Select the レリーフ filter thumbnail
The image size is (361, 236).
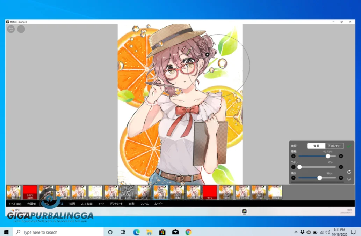(x=144, y=192)
